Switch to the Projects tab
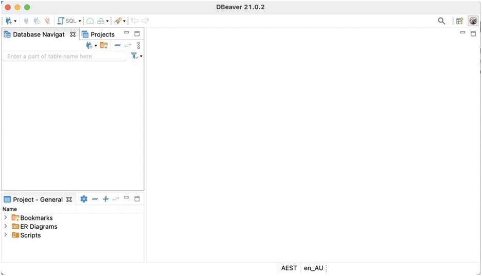Screen dimensions: 482x276 (x=98, y=34)
